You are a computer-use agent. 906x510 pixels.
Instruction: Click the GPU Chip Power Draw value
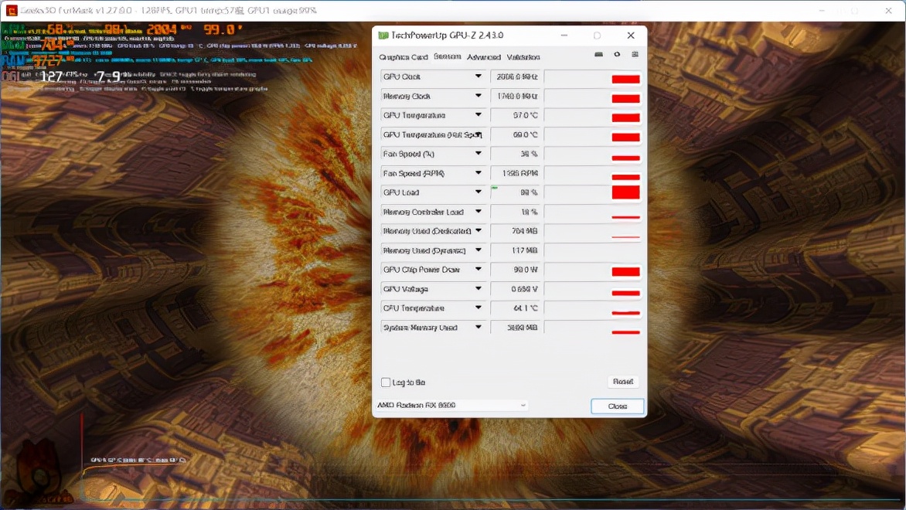coord(516,270)
